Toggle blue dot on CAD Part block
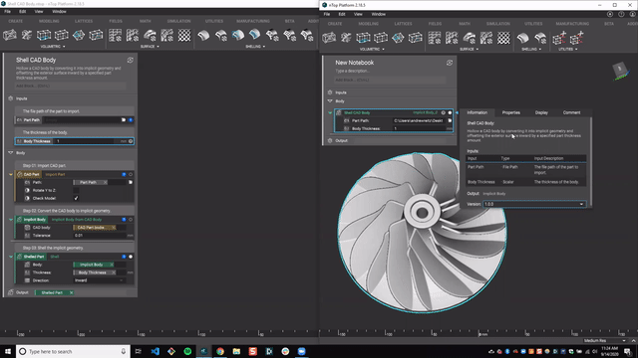Viewport: 638px width, 358px height. point(124,174)
